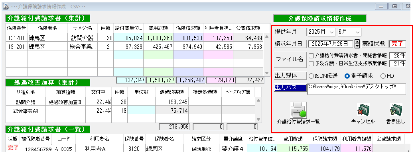Screen dimensions: 414x152
Task: Click 完了 status in 利用者A row
Action: [x=13, y=148]
